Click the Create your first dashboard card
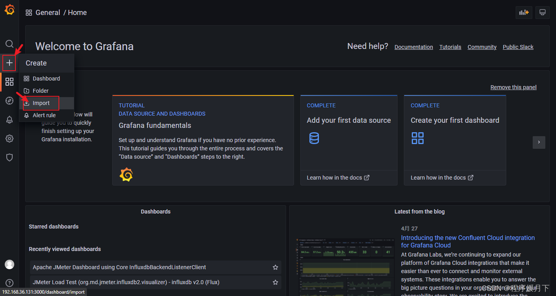Image resolution: width=556 pixels, height=296 pixels. [x=455, y=140]
